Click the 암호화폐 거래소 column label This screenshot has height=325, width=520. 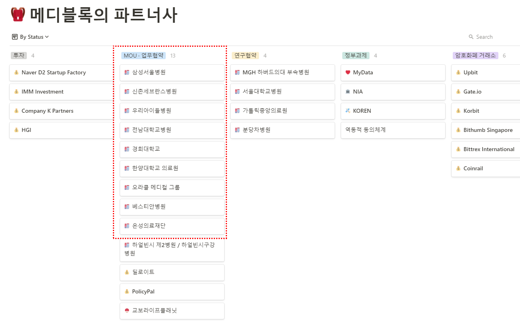coord(476,56)
